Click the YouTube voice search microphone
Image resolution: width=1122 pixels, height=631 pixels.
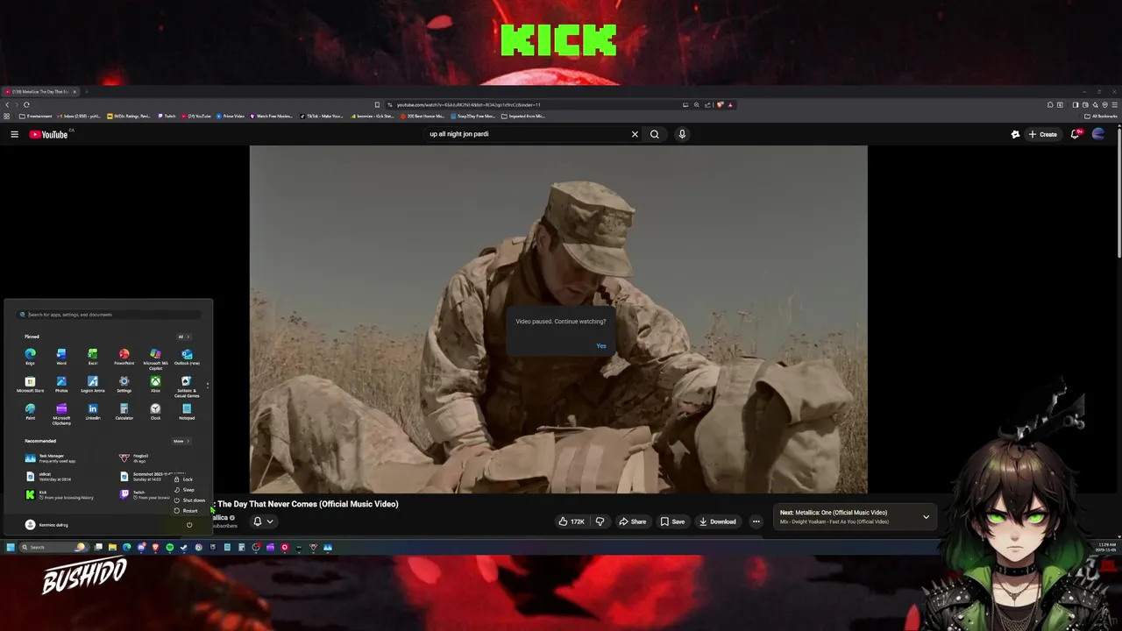682,134
